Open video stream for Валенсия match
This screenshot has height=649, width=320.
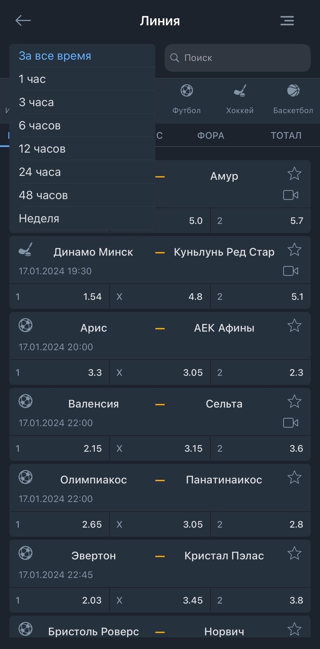(x=290, y=423)
